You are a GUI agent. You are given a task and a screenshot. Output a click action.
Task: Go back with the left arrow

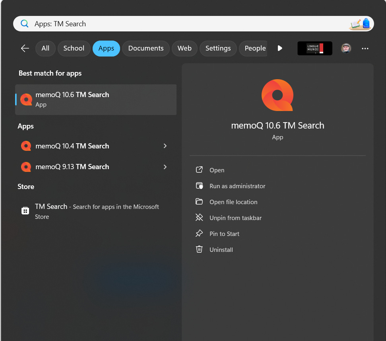(x=25, y=48)
